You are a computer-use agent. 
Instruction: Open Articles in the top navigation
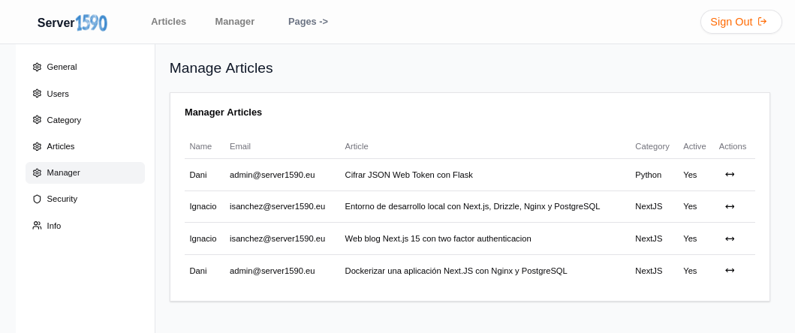coord(168,22)
